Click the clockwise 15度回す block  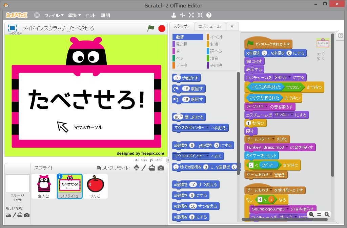pos(189,88)
